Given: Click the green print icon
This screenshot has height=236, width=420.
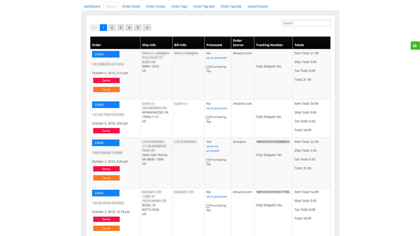Looking at the screenshot, I should click(415, 46).
